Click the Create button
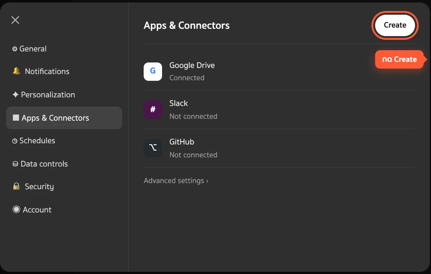Image resolution: width=431 pixels, height=274 pixels. [395, 25]
